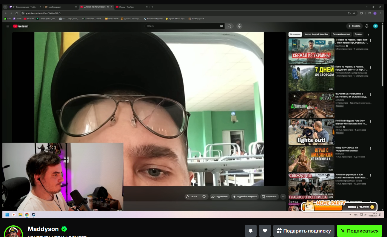Open the browser extensions puzzle icon

click(x=362, y=13)
